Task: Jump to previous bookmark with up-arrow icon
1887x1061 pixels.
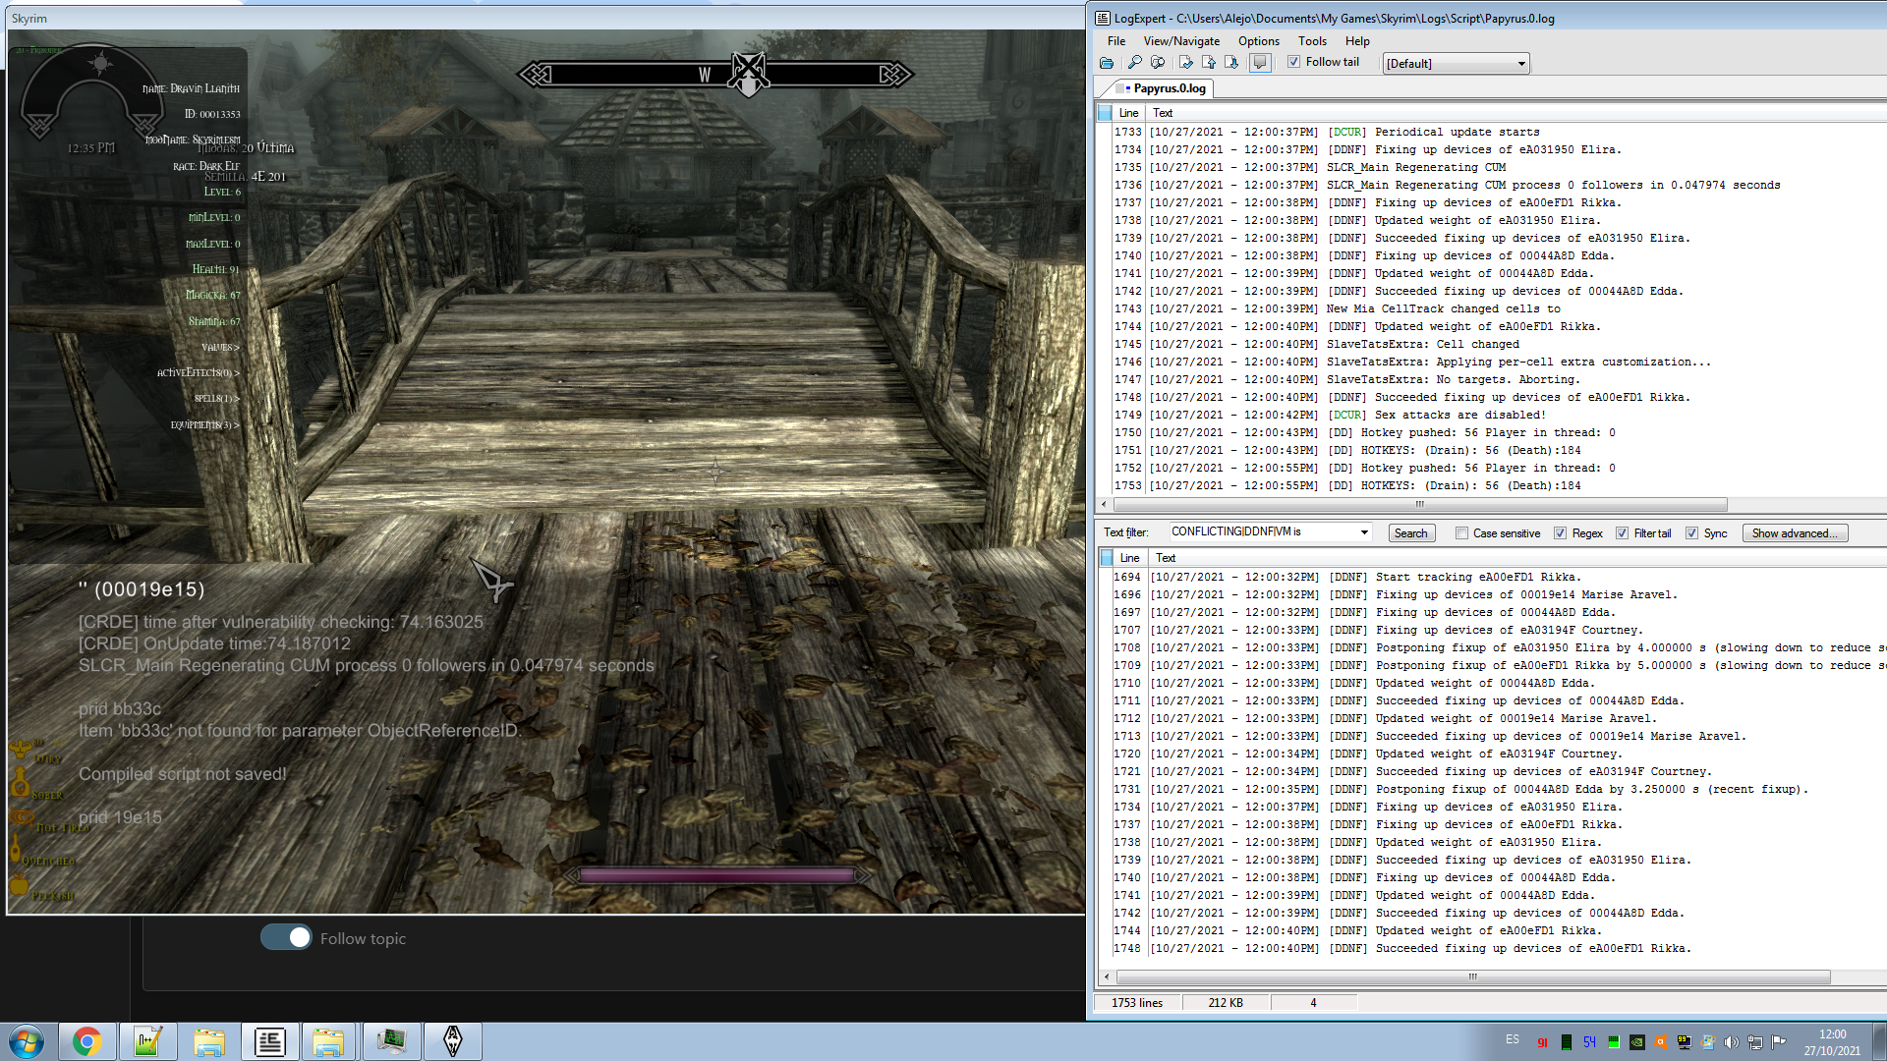Action: click(x=1209, y=63)
